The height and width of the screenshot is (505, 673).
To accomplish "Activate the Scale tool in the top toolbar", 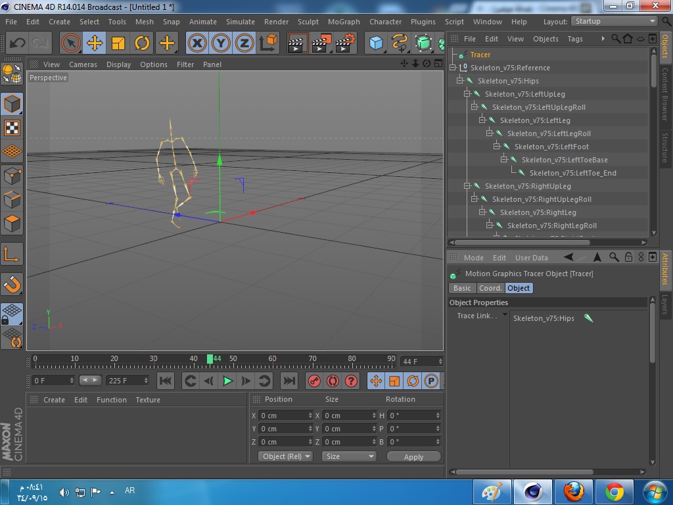I will coord(118,43).
